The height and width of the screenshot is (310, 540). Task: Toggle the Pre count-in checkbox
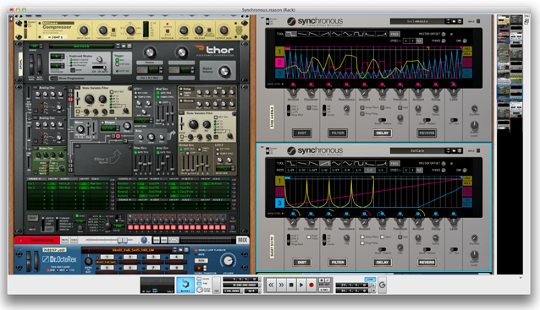tap(199, 284)
